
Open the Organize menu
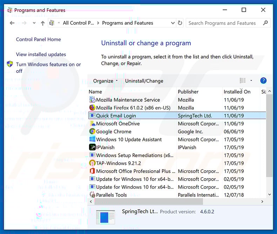tap(105, 81)
